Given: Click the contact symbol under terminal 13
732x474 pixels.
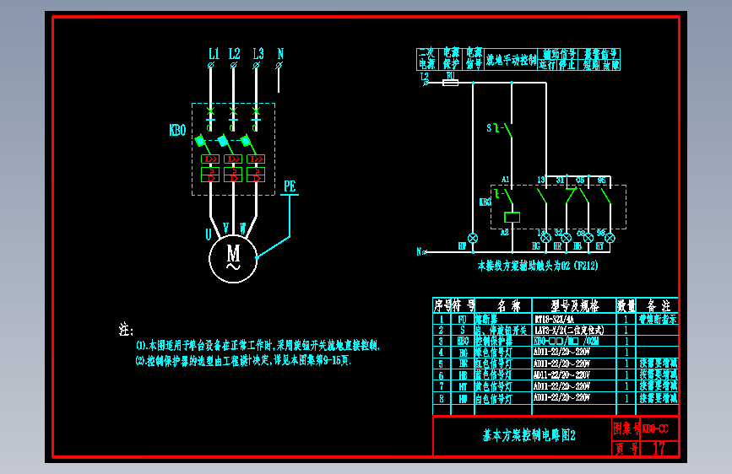Looking at the screenshot, I should pyautogui.click(x=543, y=196).
